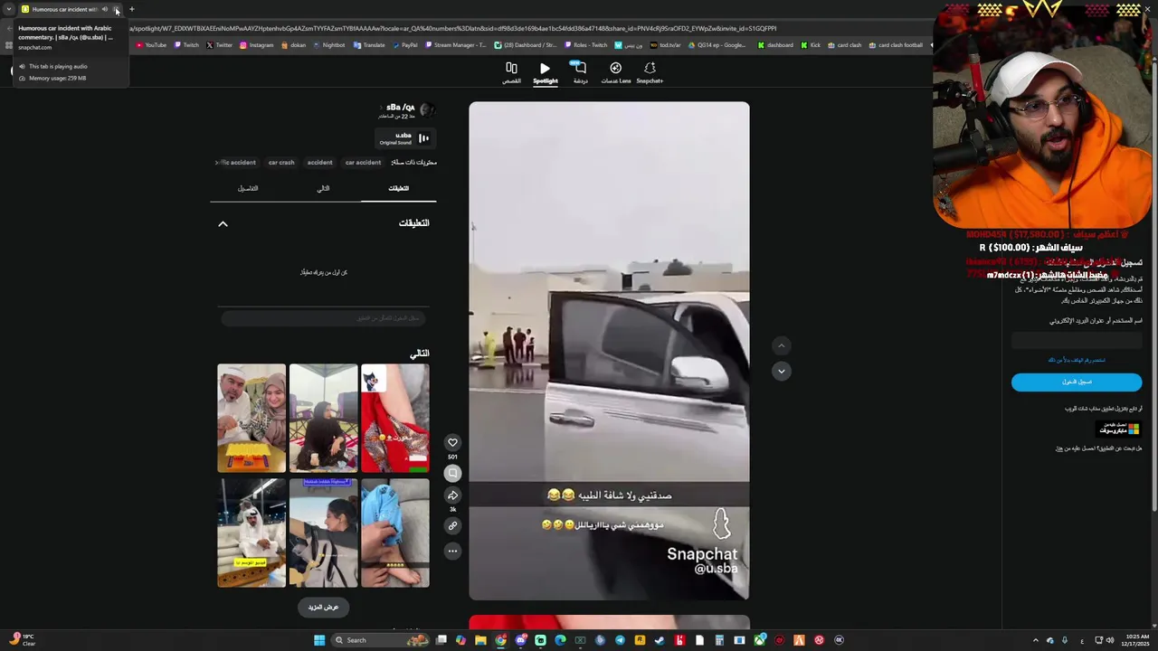The width and height of the screenshot is (1158, 651).
Task: Select the 'car crash' tag
Action: point(281,163)
